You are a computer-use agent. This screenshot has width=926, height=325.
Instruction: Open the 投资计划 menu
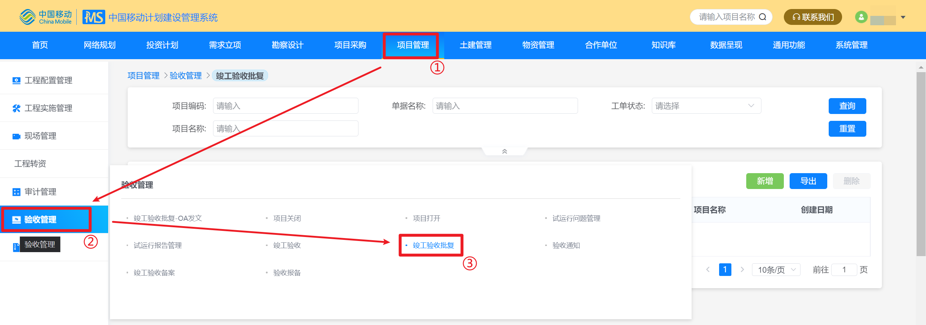162,45
